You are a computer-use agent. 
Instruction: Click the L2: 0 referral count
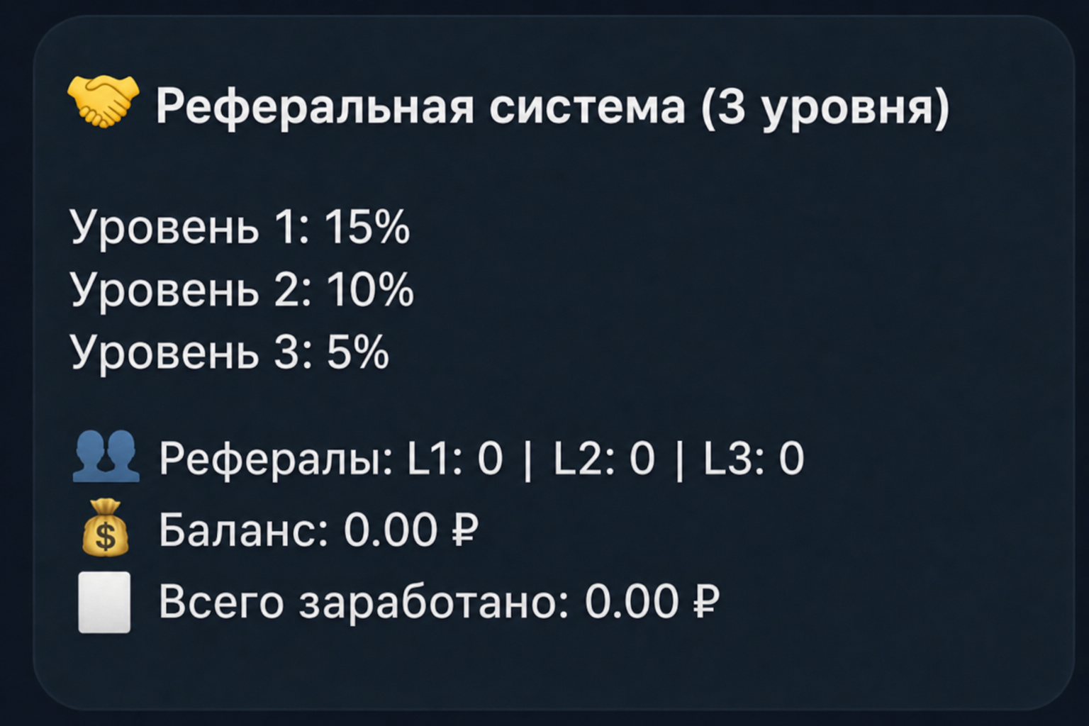click(603, 458)
